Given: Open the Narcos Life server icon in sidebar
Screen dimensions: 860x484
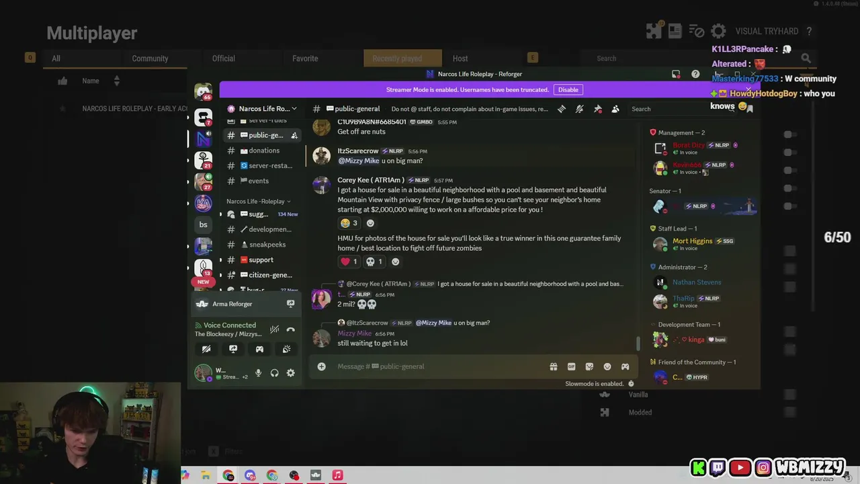Looking at the screenshot, I should click(203, 138).
